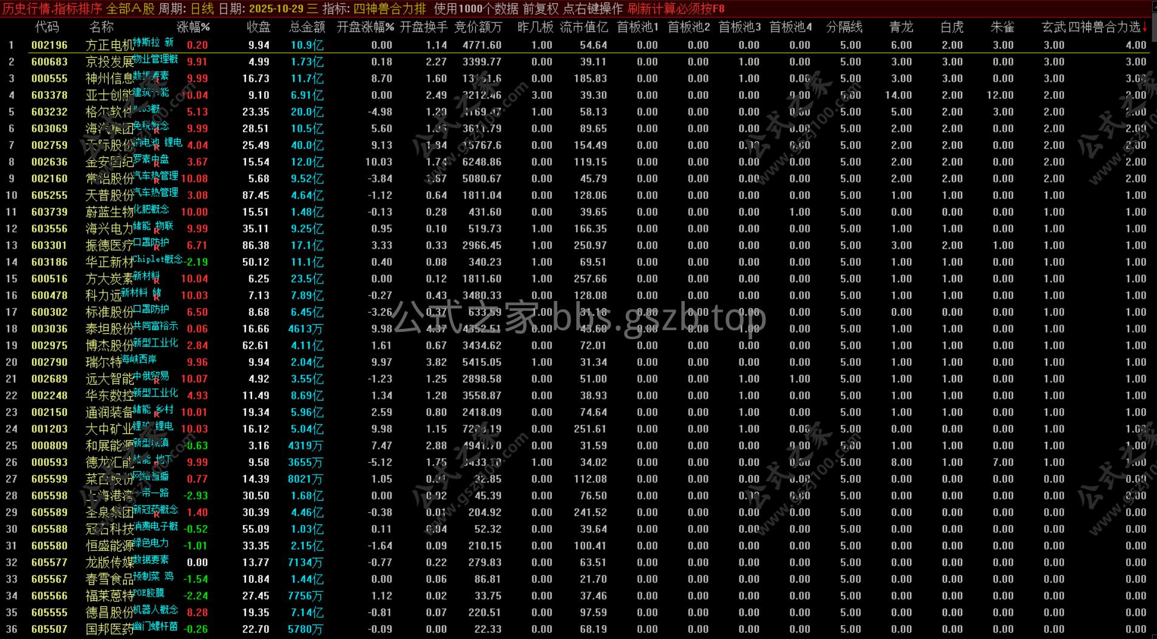The width and height of the screenshot is (1157, 639).
Task: Click the 四神兽合力选 column header
Action: (x=1104, y=27)
